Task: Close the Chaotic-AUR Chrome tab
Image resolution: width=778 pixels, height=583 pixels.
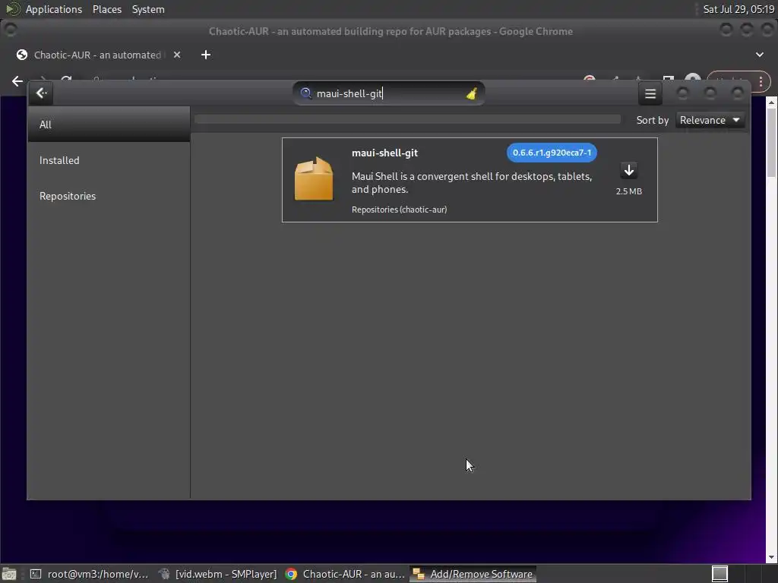Action: coord(176,55)
